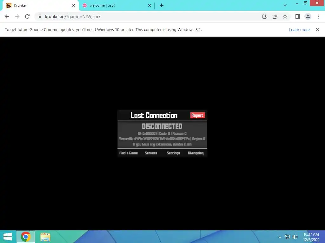This screenshot has width=325, height=243.
Task: Open the Chrome profile avatar menu
Action: [x=308, y=16]
